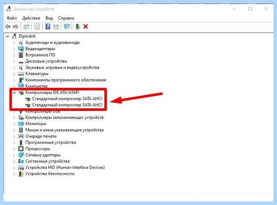Click the red X uninstall device icon
Image resolution: width=277 pixels, height=205 pixels.
(86, 27)
